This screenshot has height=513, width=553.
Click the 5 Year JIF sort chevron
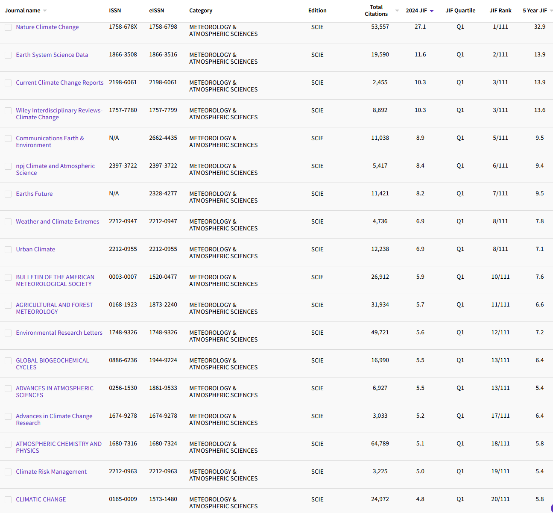(551, 11)
